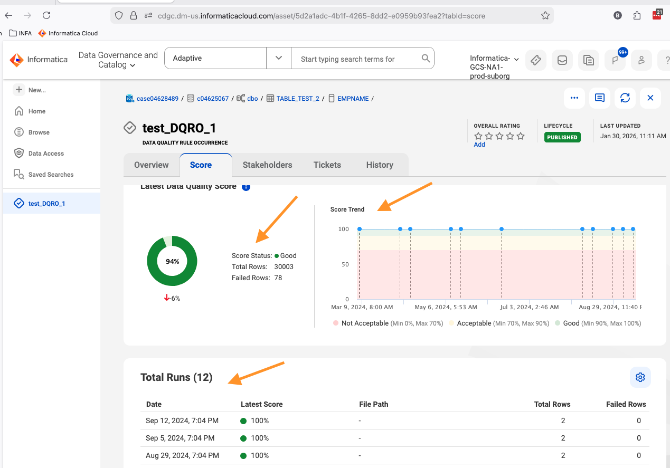Click the search magnifier icon

(426, 58)
